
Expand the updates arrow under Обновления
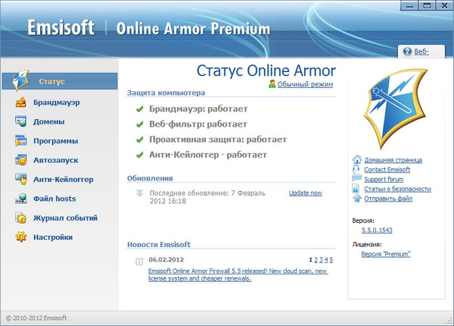pos(139,193)
